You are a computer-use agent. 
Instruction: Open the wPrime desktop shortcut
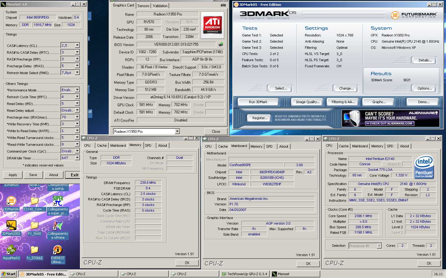(x=58, y=230)
